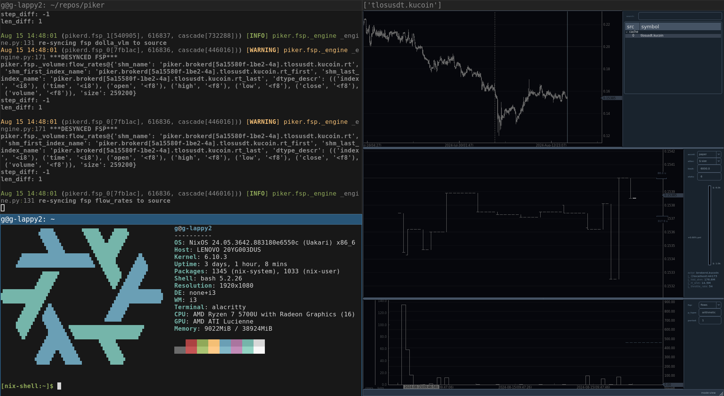This screenshot has height=396, width=724.
Task: Click the 0.15385 price label marker
Action: [x=611, y=98]
